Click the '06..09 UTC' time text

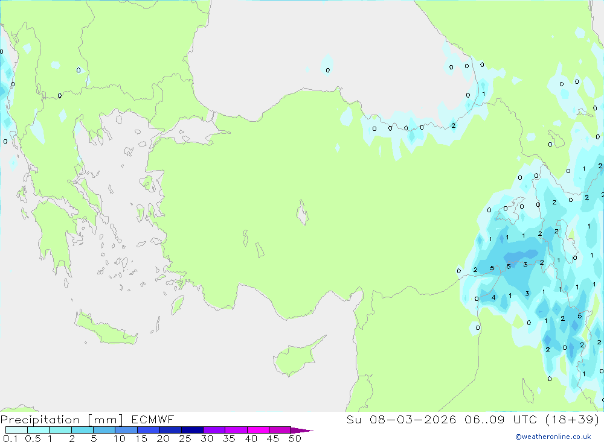(501, 419)
